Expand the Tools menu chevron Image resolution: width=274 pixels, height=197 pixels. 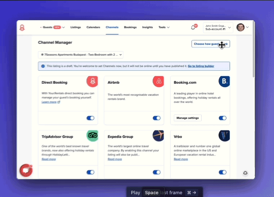point(168,27)
